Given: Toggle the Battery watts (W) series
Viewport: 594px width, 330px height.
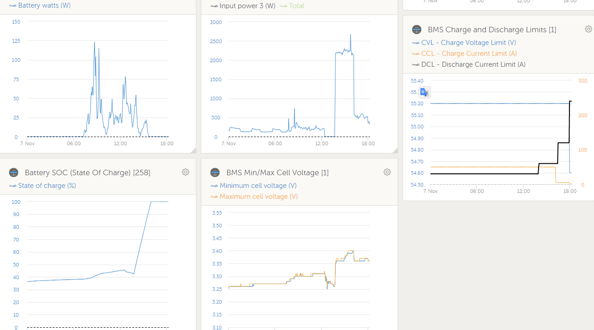Looking at the screenshot, I should 44,6.
